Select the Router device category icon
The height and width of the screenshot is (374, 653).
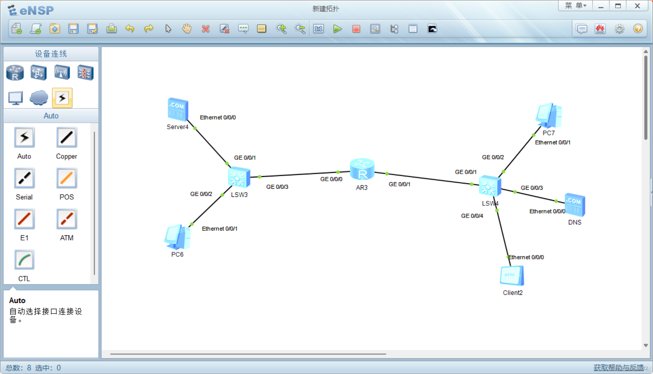[15, 73]
